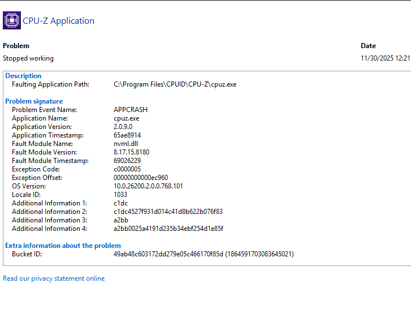
Task: Open the privacy statement online link
Action: pos(54,278)
